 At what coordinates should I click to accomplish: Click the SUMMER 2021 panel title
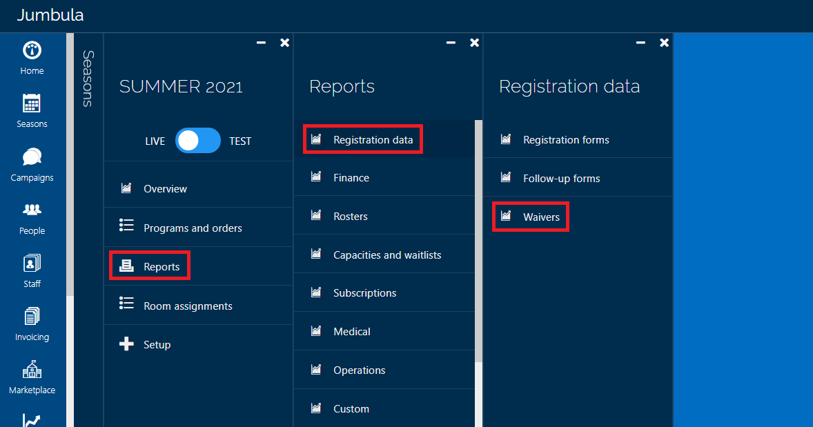tap(181, 86)
